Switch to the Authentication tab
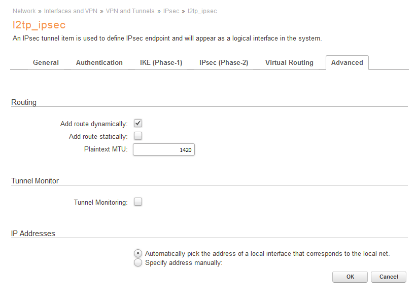The image size is (416, 306). point(99,63)
